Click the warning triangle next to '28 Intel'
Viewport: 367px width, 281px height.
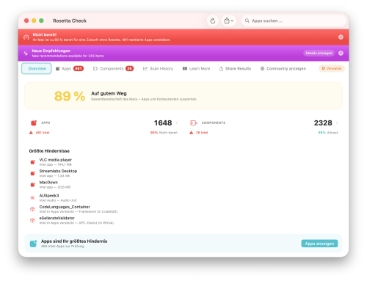[x=192, y=133]
